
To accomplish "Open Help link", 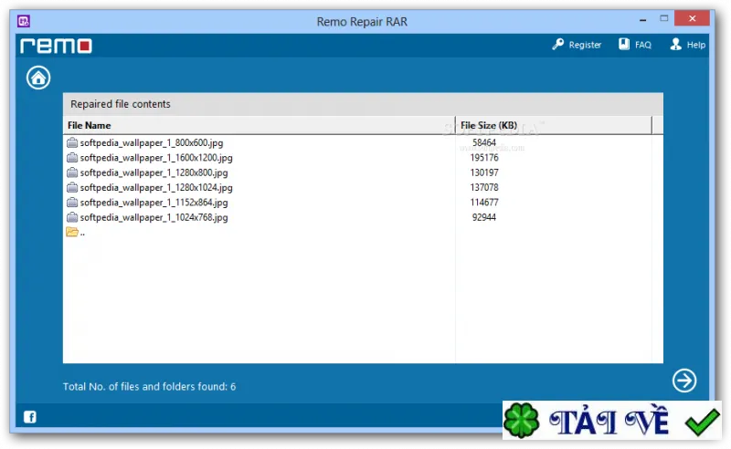I will (695, 45).
